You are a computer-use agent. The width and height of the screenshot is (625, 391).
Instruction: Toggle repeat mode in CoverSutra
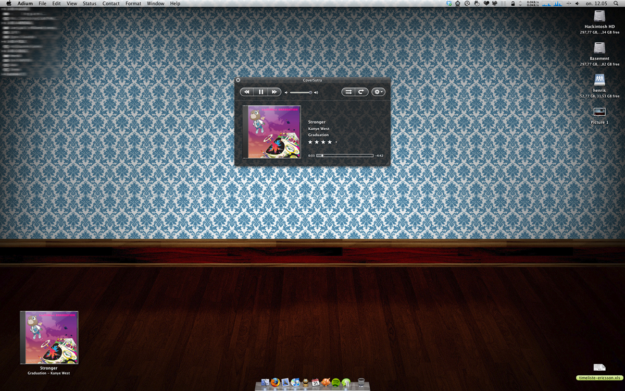point(361,92)
